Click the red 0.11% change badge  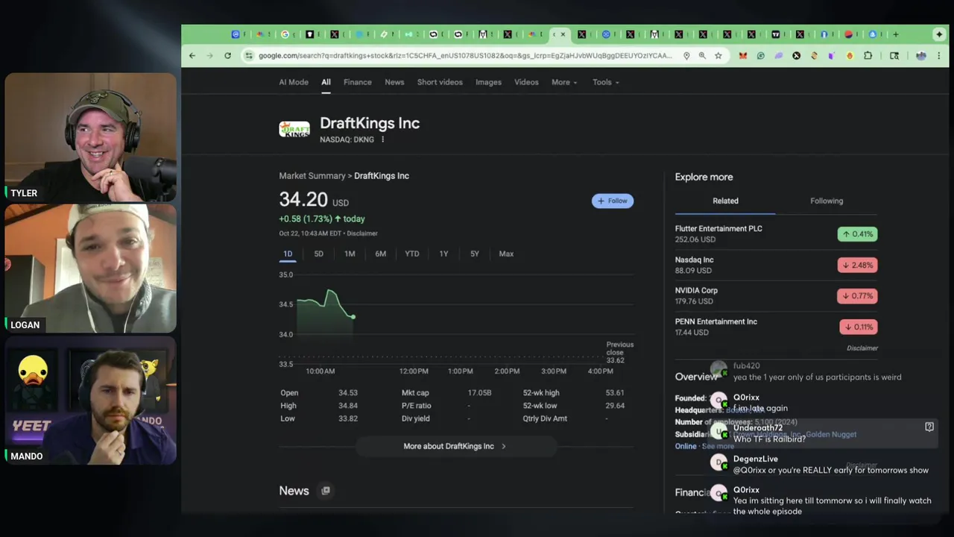coord(858,327)
